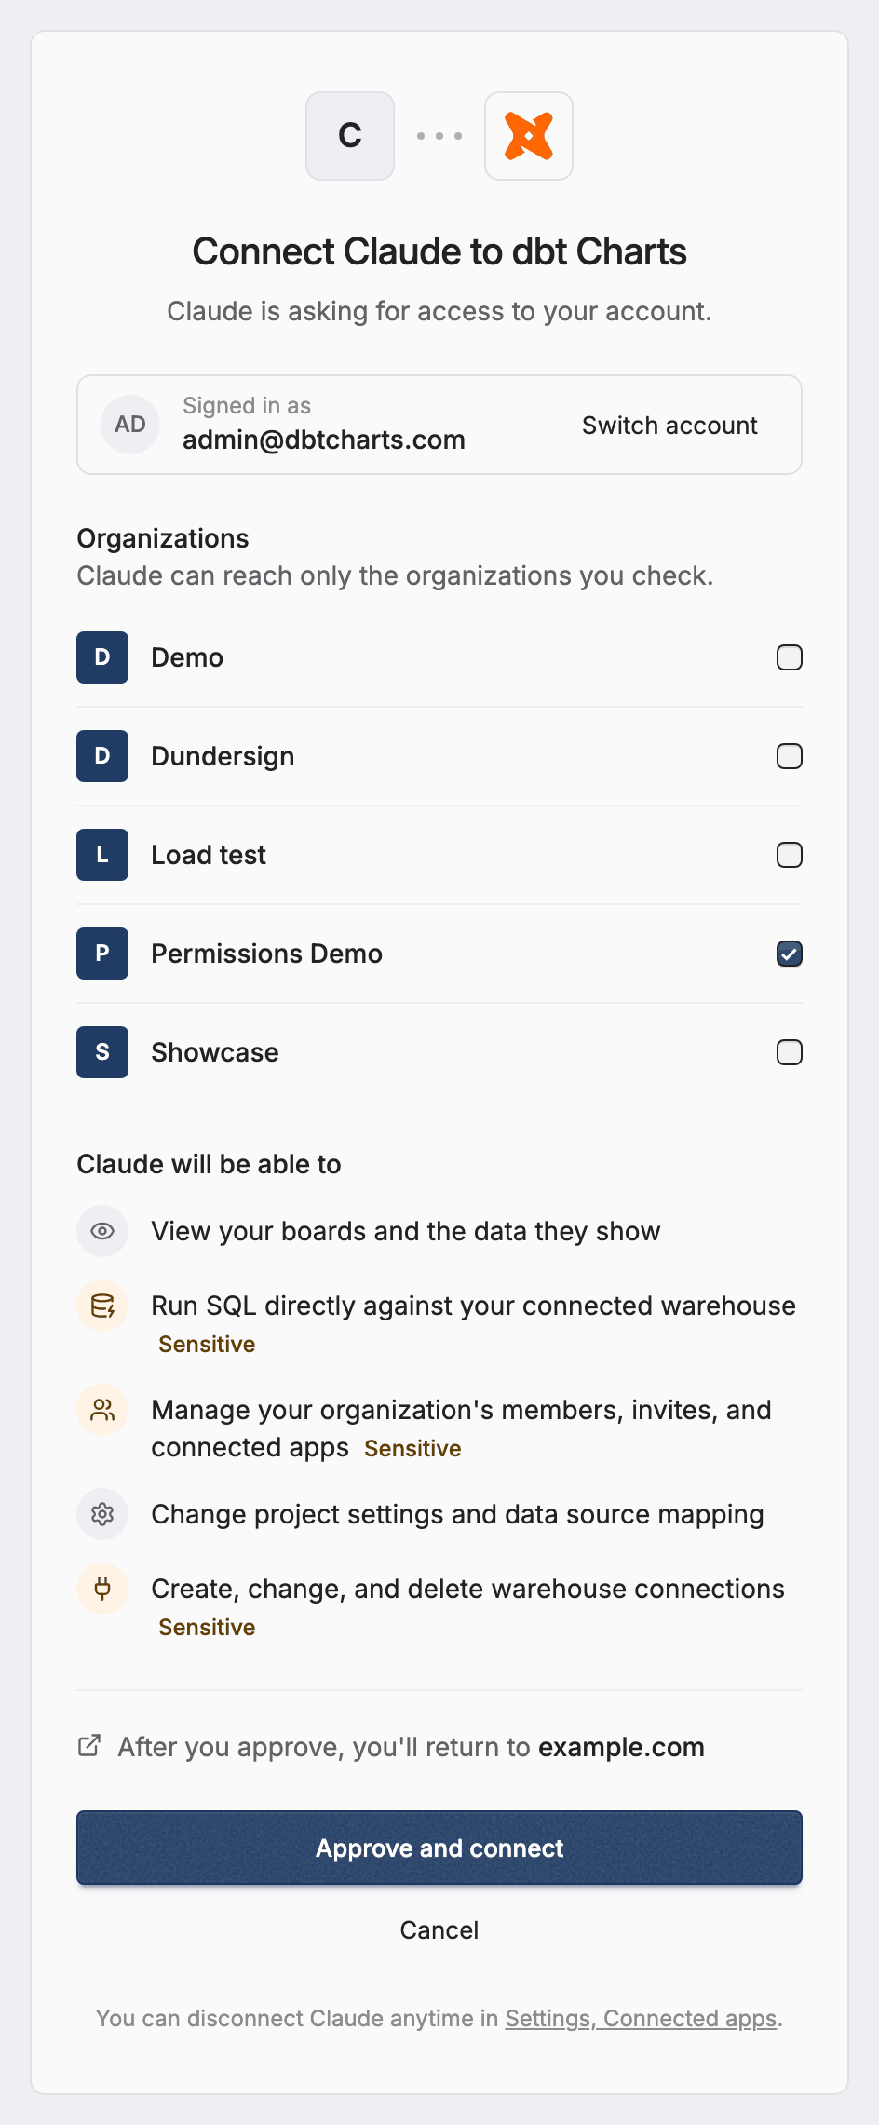Click the Permissions Demo 'P' badge
Image resolution: width=879 pixels, height=2125 pixels.
coord(102,954)
